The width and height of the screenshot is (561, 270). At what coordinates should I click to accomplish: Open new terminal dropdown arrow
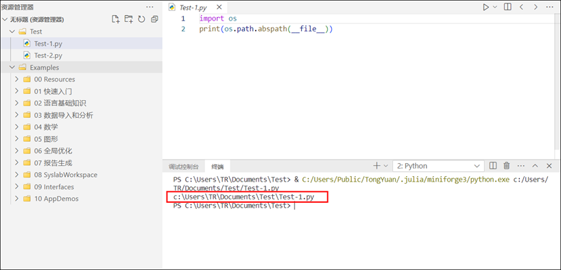[385, 166]
